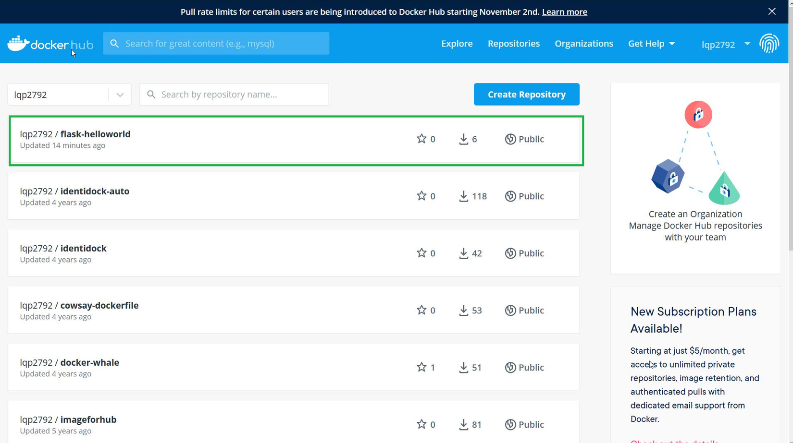Click download icon on identidock row

coord(463,253)
